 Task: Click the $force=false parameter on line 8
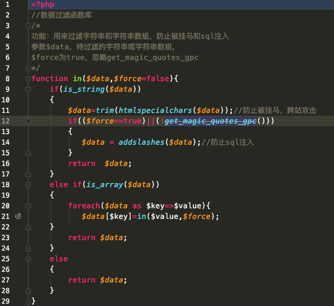pos(141,78)
